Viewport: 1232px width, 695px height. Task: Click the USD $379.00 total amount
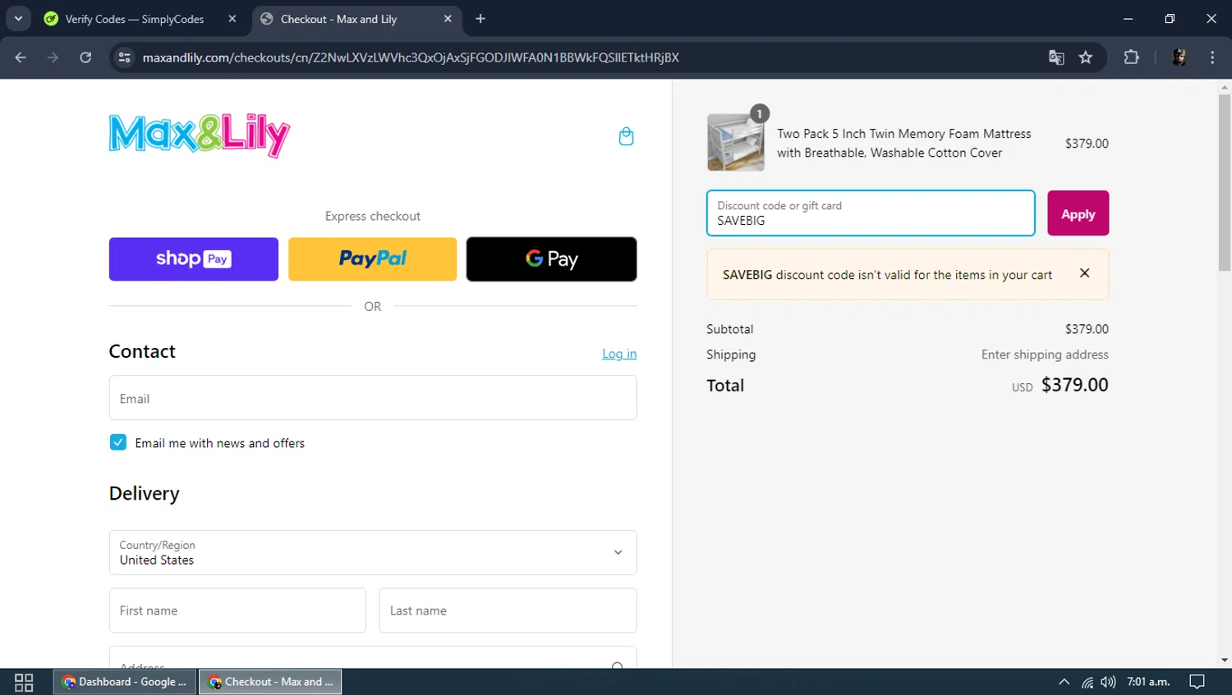1060,385
